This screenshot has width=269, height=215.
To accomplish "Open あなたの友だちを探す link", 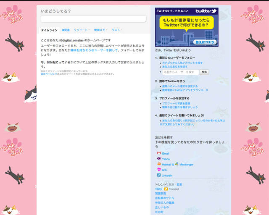I will pos(175,66).
